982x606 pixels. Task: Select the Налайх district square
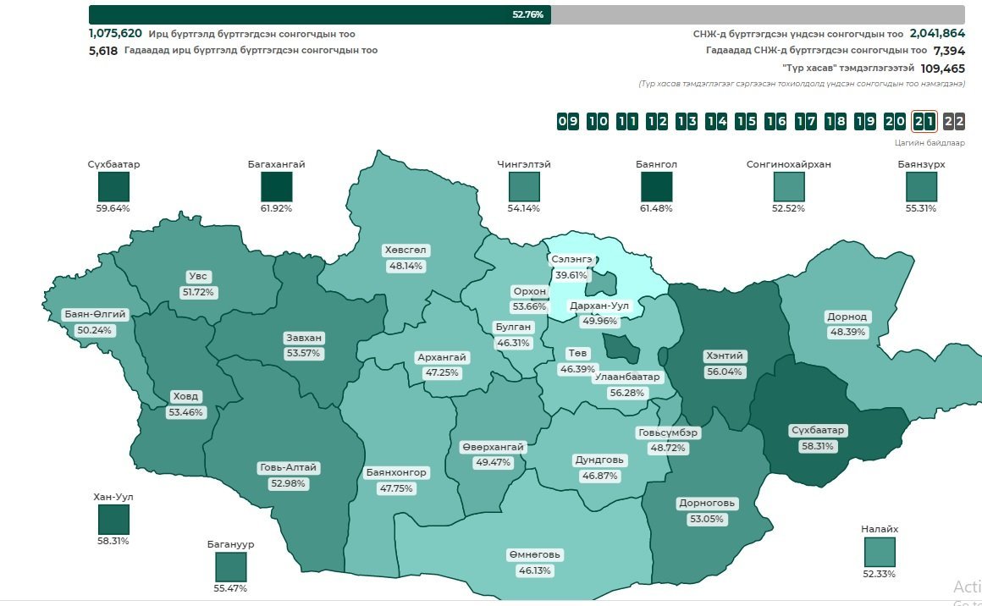[880, 553]
